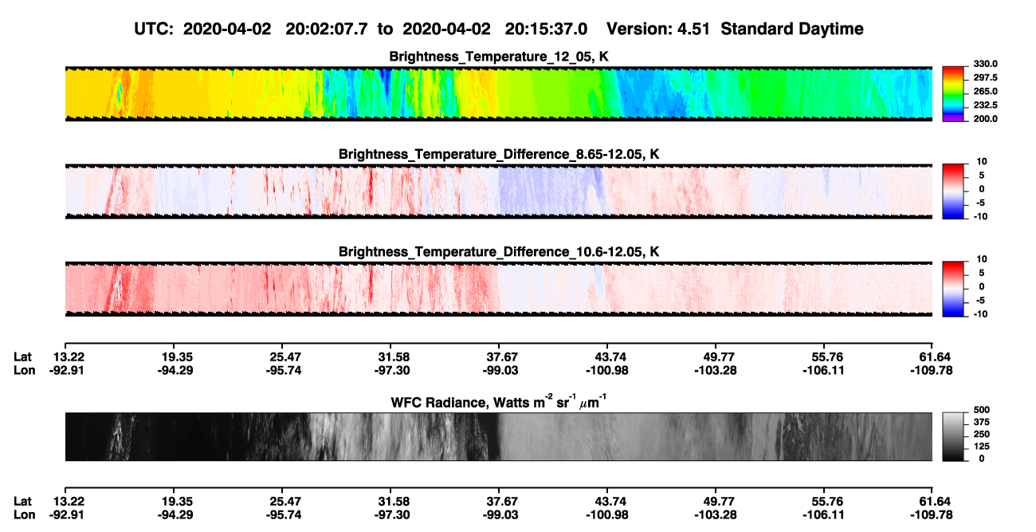Image resolution: width=1036 pixels, height=532 pixels.
Task: Click the 'Lat' label of the upper axis
Action: pyautogui.click(x=23, y=357)
